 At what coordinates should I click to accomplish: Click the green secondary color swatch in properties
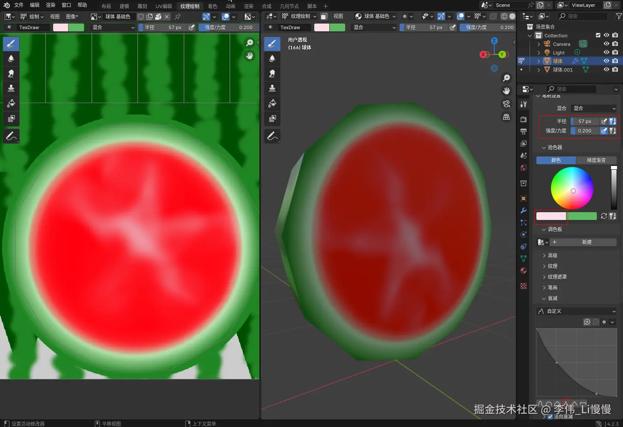[x=582, y=216]
